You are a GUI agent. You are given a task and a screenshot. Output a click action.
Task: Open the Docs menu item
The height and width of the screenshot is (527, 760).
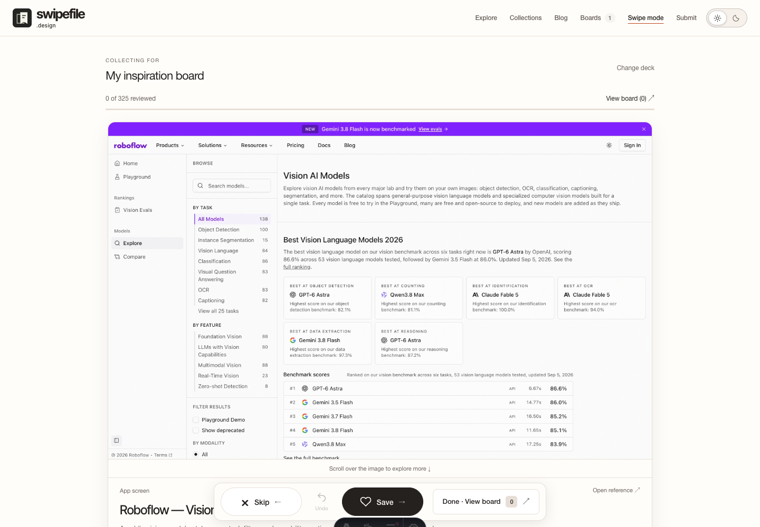324,145
